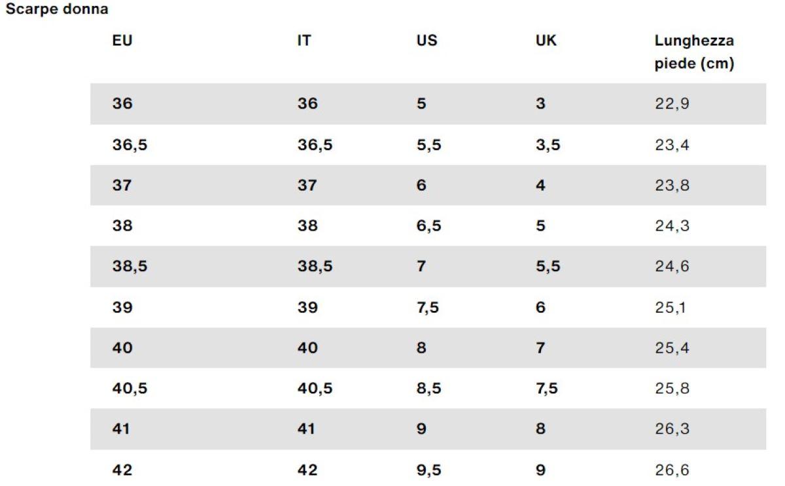
Task: Select US size 6,5 cell
Action: (428, 226)
